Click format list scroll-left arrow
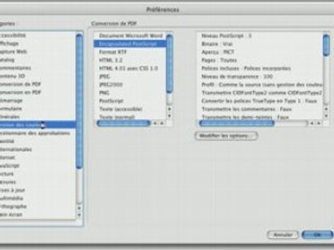This screenshot has width=334, height=250. click(x=155, y=123)
